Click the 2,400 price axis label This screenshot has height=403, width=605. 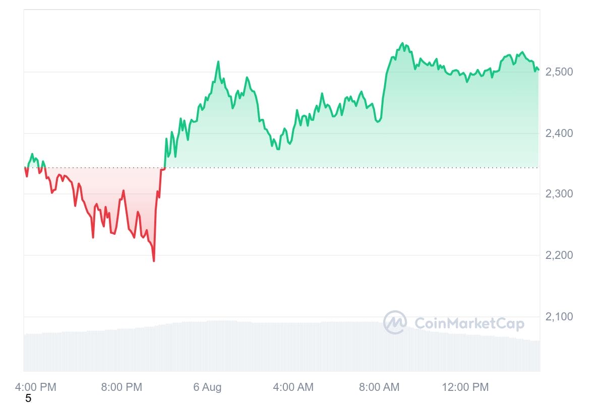pos(559,133)
